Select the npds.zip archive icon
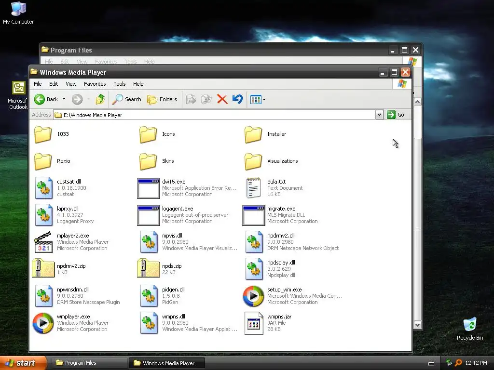The image size is (494, 370). [149, 268]
